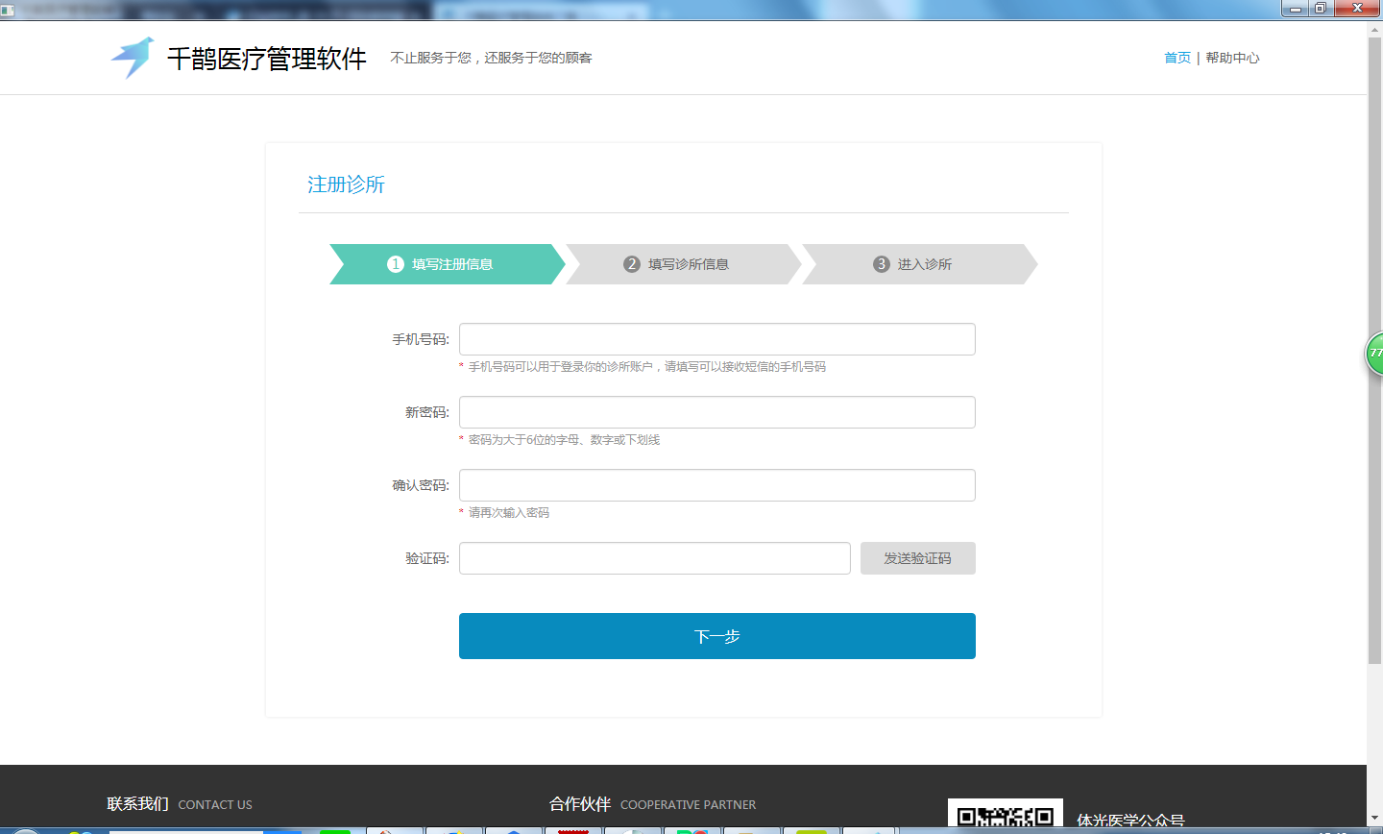
Task: Click the scrollbar up arrow icon
Action: [1373, 28]
